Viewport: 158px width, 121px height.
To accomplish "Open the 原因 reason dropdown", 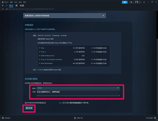I will tap(78, 88).
